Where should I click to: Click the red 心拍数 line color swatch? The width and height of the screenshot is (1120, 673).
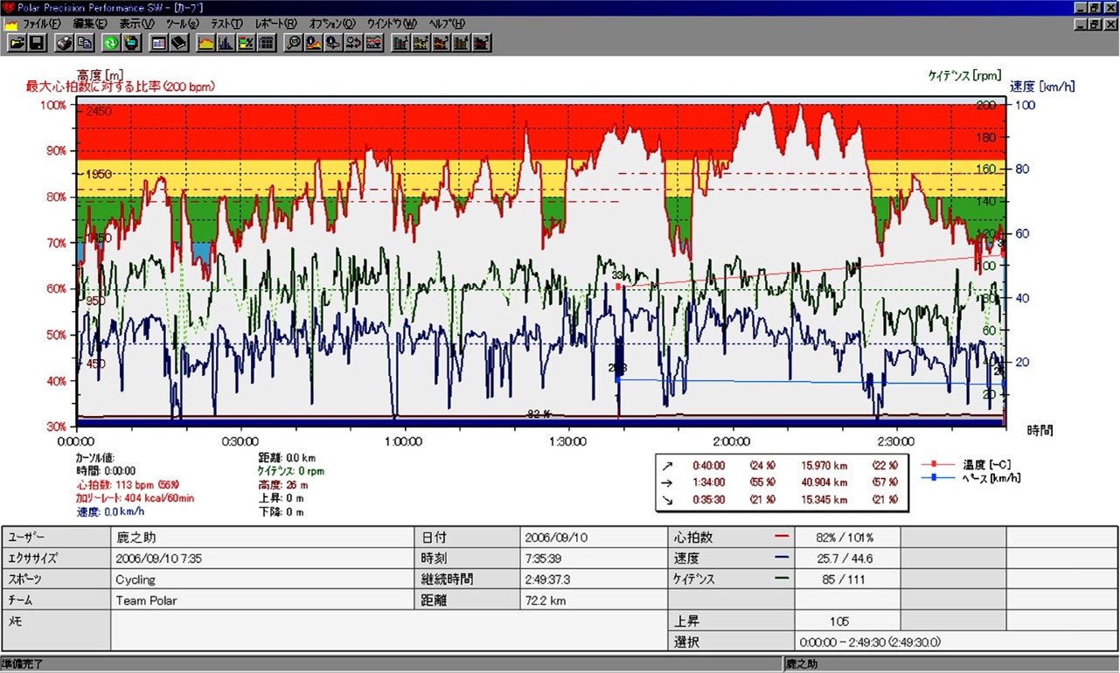point(782,537)
